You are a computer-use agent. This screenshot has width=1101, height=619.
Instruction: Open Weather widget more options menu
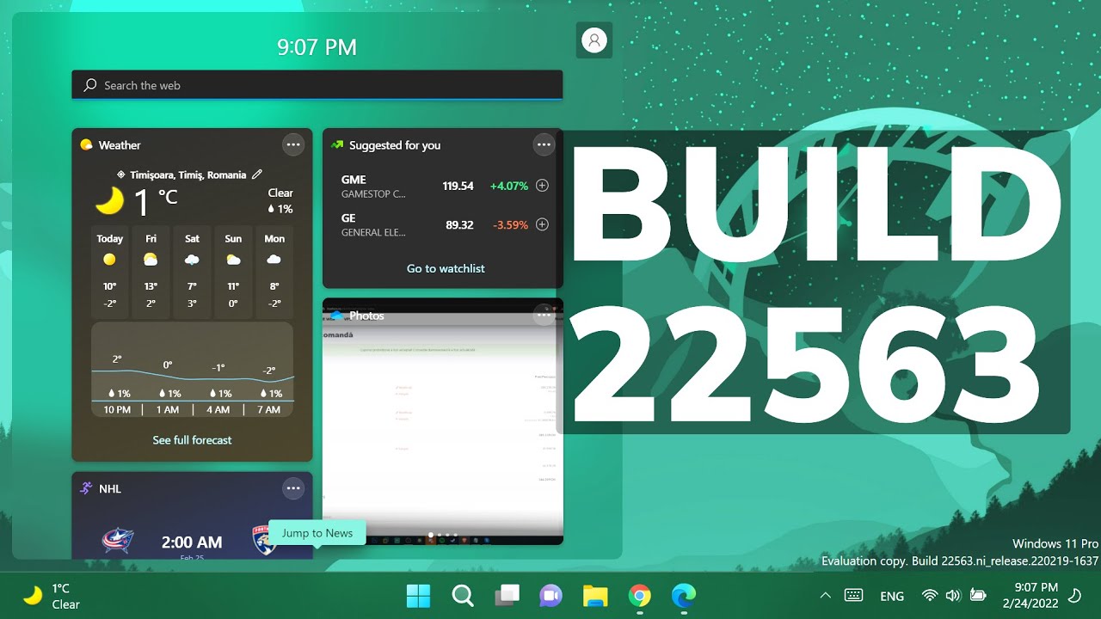293,144
